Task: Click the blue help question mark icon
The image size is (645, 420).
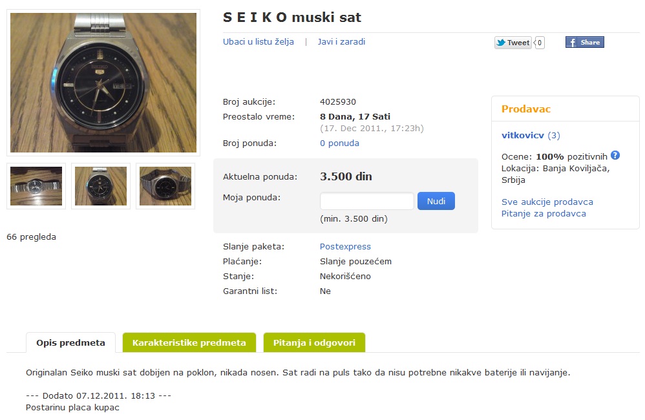Action: (x=615, y=155)
